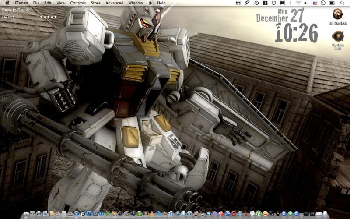
Task: Open the Controls menu
Action: (x=78, y=3)
